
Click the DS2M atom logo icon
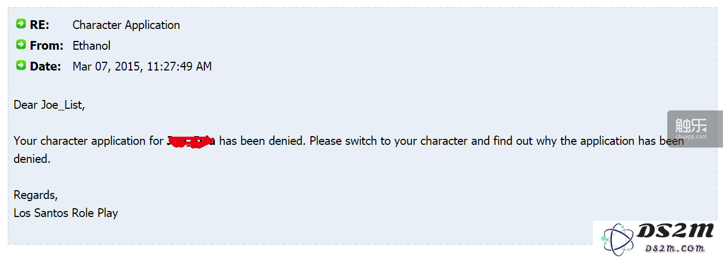pyautogui.click(x=618, y=240)
